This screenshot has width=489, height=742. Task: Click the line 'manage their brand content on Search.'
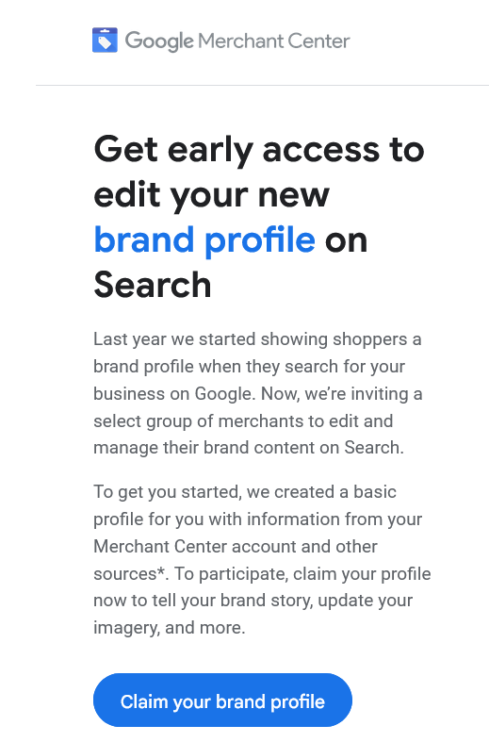[x=249, y=448]
